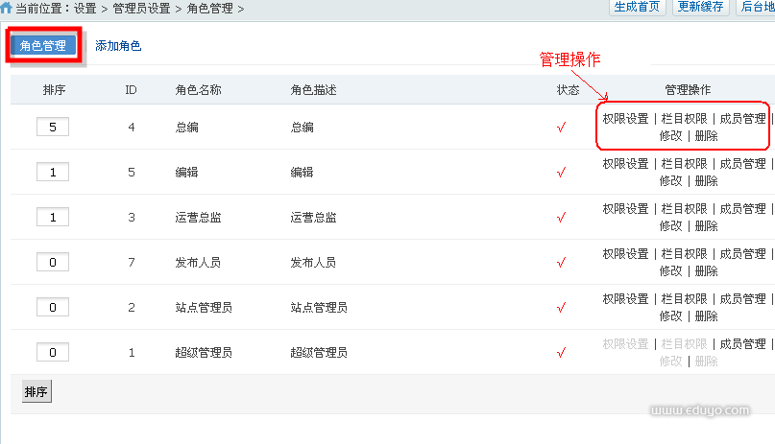Toggle the status checkmark in 编辑 row
Image resolution: width=775 pixels, height=444 pixels.
(x=562, y=173)
